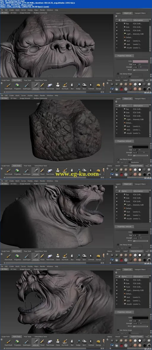The image size is (152, 350).
Task: Pick Pencil tool in the 00:06:40 frame
Action: 42,171
